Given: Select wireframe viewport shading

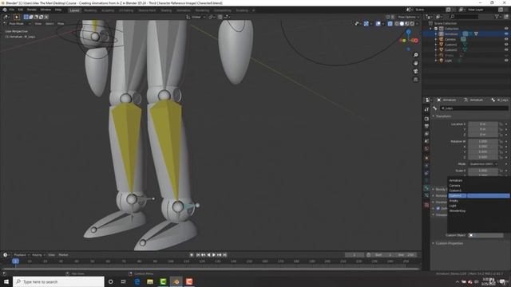Looking at the screenshot, I should 397,24.
